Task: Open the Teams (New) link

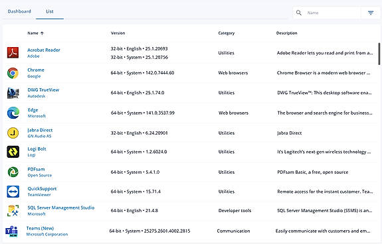Action: (40, 228)
